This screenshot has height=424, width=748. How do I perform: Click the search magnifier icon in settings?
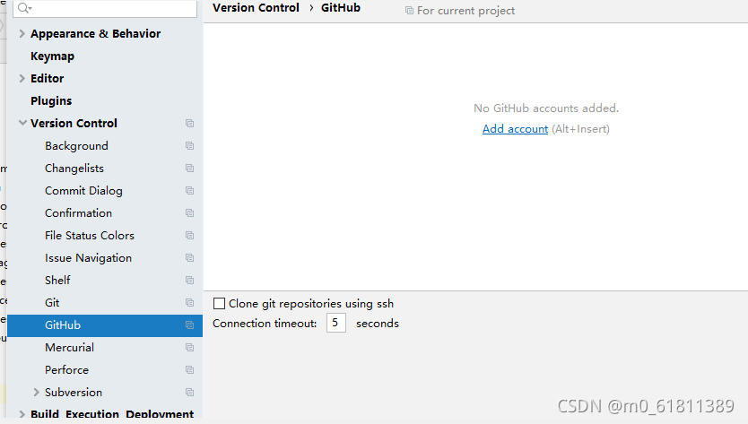point(24,8)
